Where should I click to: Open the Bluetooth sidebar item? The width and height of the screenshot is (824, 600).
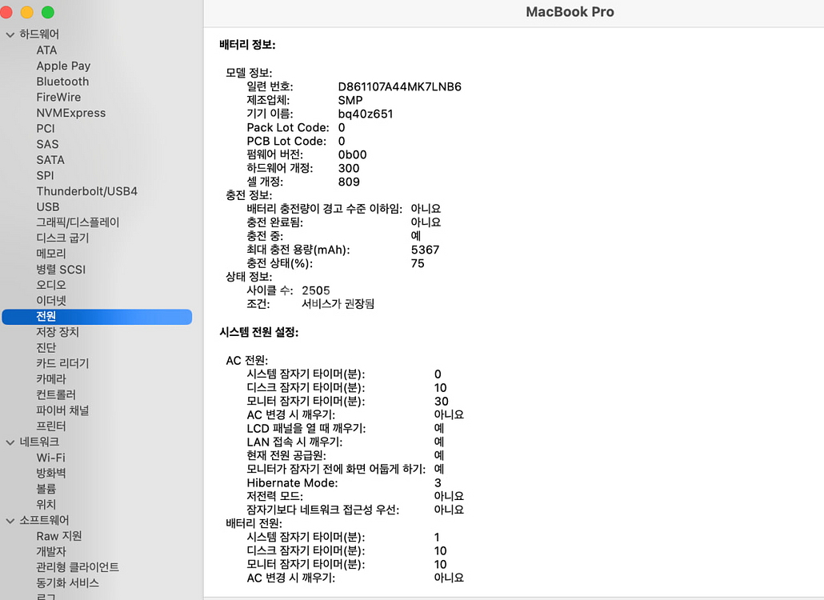62,82
